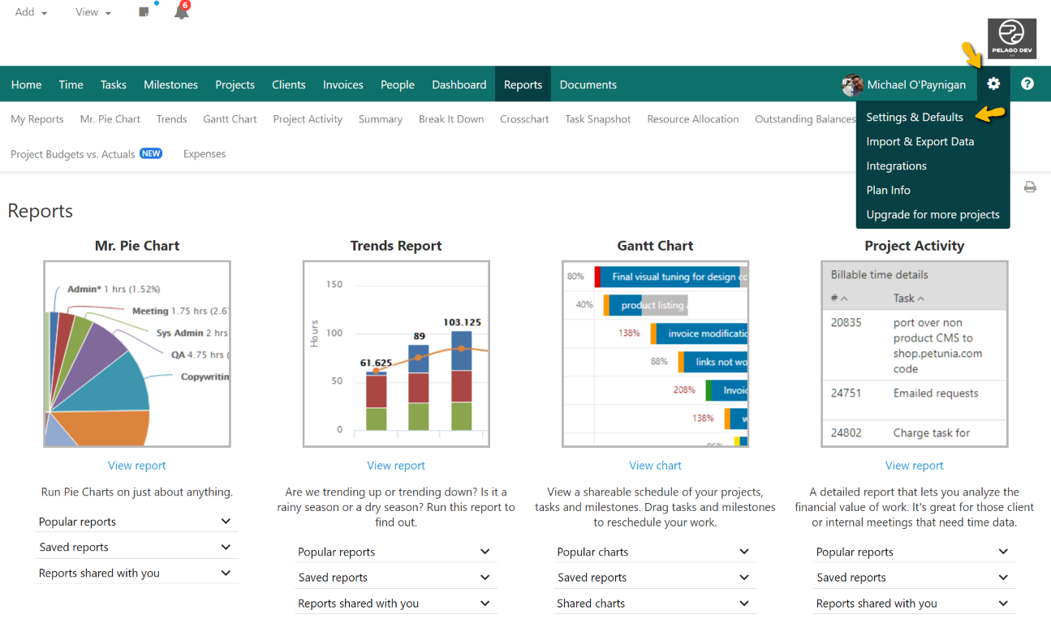Open the settings gear icon
Screen dimensions: 1051x623
pos(993,84)
